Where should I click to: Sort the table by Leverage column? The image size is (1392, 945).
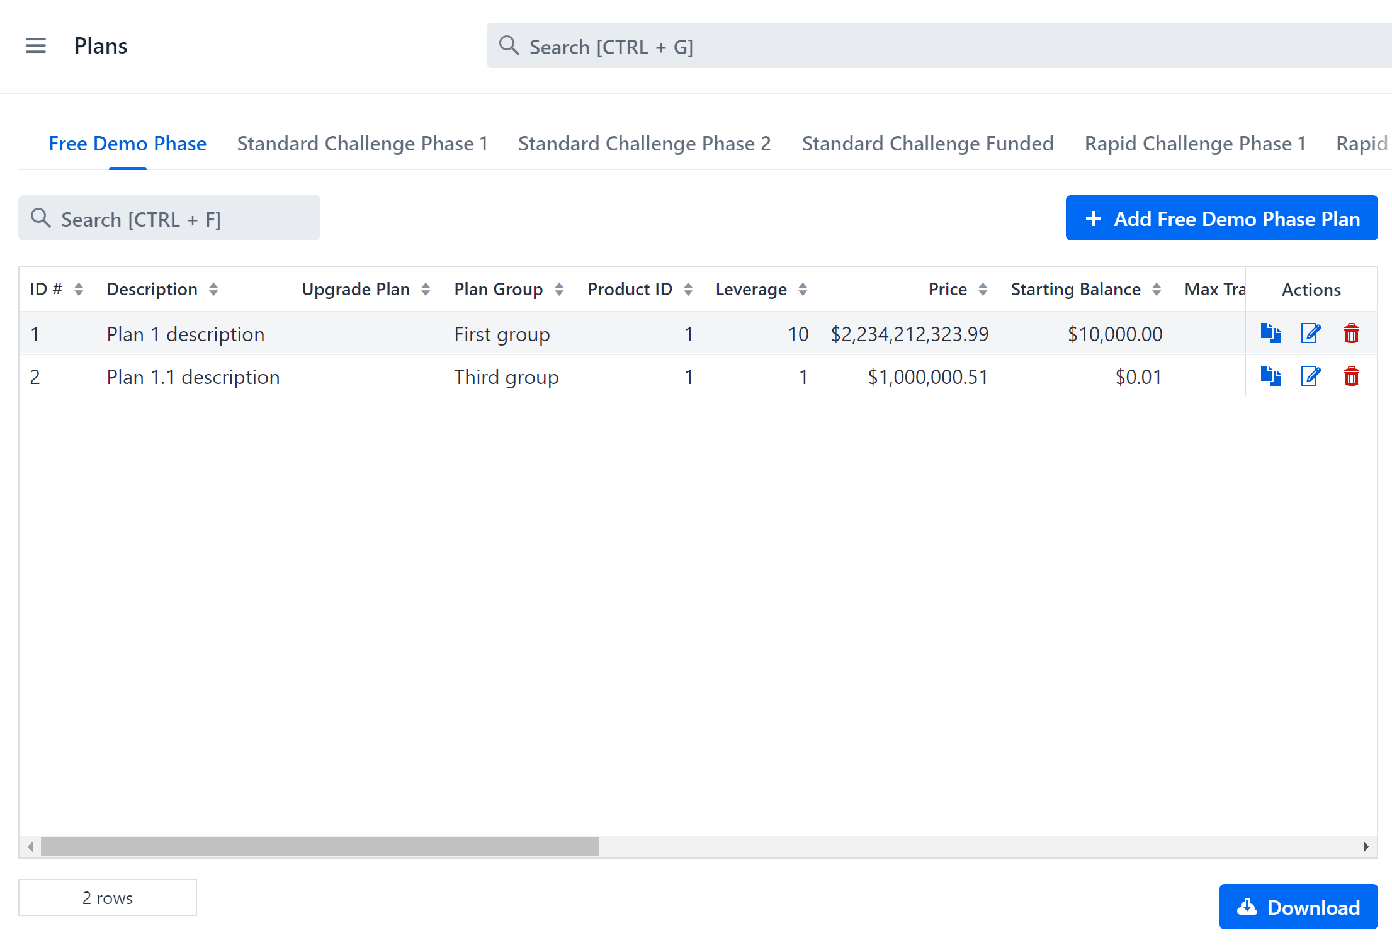803,289
